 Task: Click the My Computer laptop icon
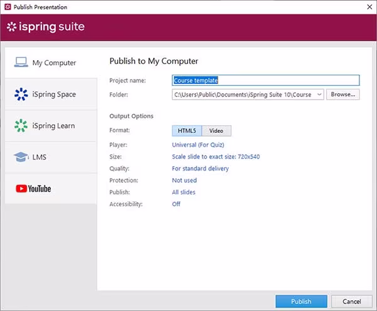[x=21, y=62]
